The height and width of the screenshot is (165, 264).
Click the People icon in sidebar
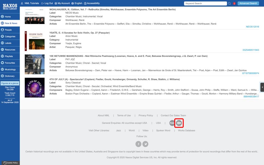pos(2,30)
